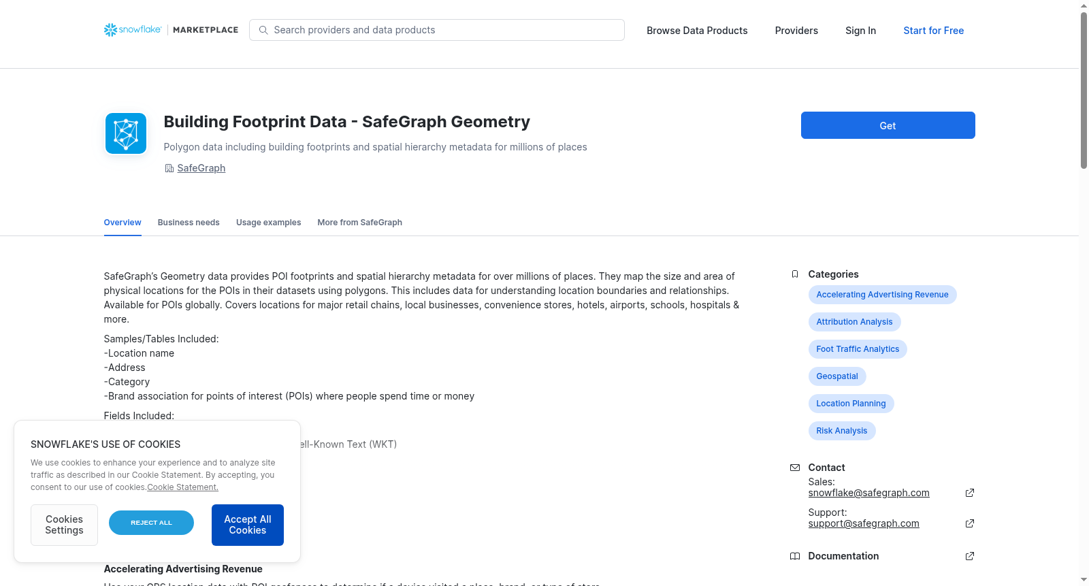Open the SafeGraph provider link
The height and width of the screenshot is (586, 1089).
coord(201,168)
